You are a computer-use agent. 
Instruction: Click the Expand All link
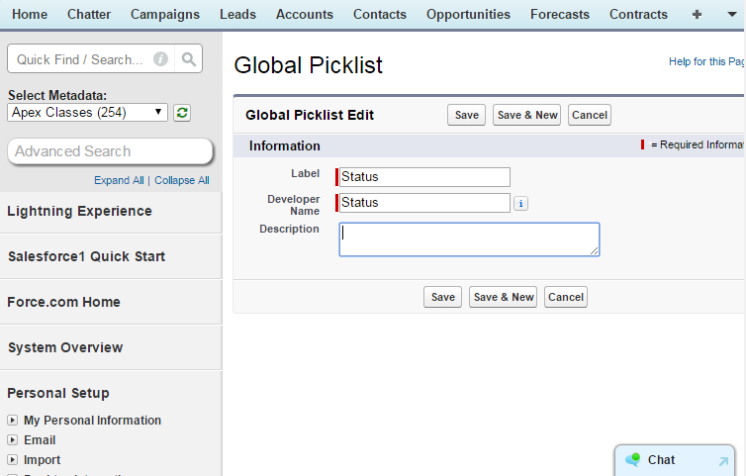pos(119,180)
